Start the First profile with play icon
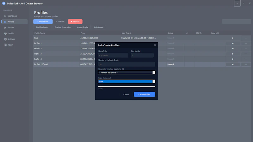Screen dimensions: 253x142 click(x=233, y=38)
